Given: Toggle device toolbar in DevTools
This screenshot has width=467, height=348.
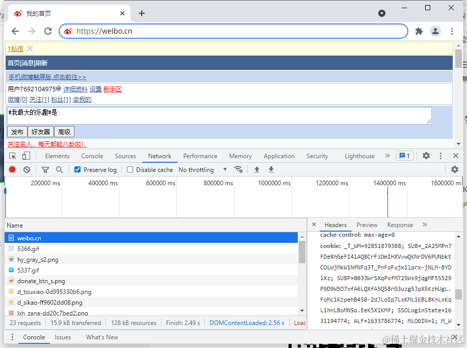Looking at the screenshot, I should click(26, 156).
